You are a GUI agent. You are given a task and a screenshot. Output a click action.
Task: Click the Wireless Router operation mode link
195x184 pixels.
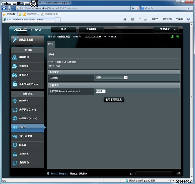(x=64, y=37)
